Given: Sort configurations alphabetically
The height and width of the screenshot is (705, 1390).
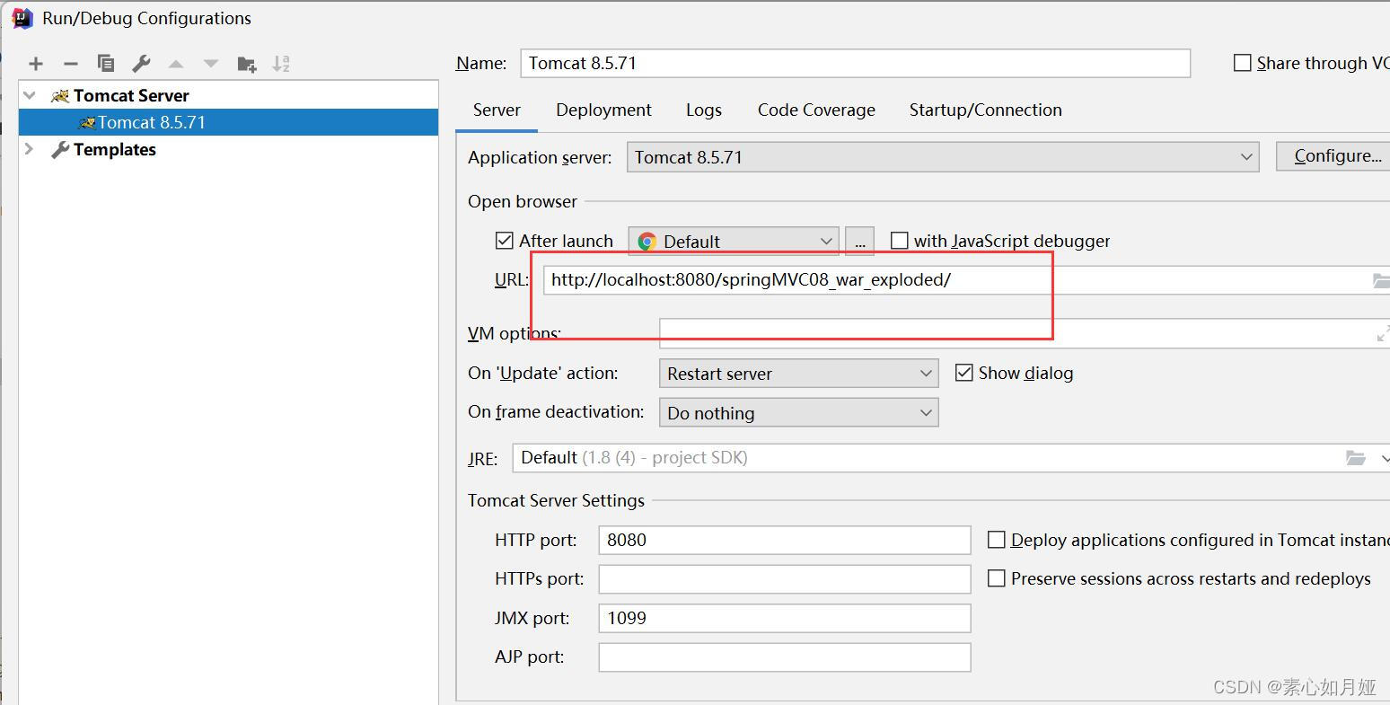Looking at the screenshot, I should pos(281,64).
